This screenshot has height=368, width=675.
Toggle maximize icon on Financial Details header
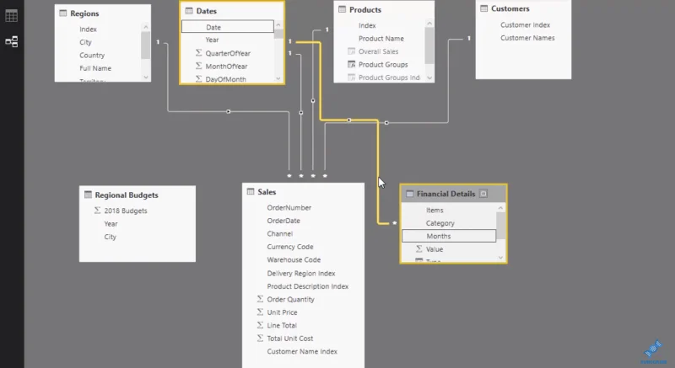[483, 194]
